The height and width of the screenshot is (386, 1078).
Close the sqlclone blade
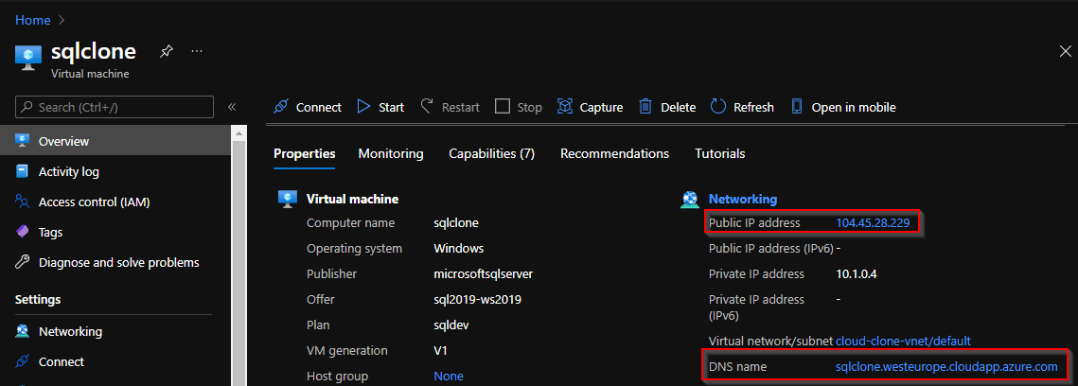[1065, 51]
